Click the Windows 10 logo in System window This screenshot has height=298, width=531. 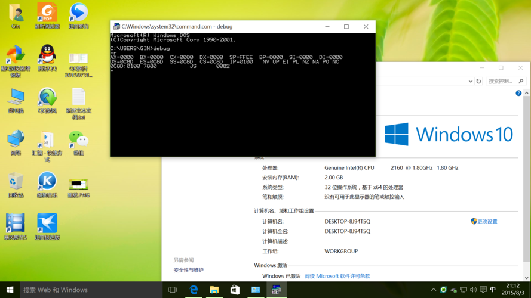449,134
